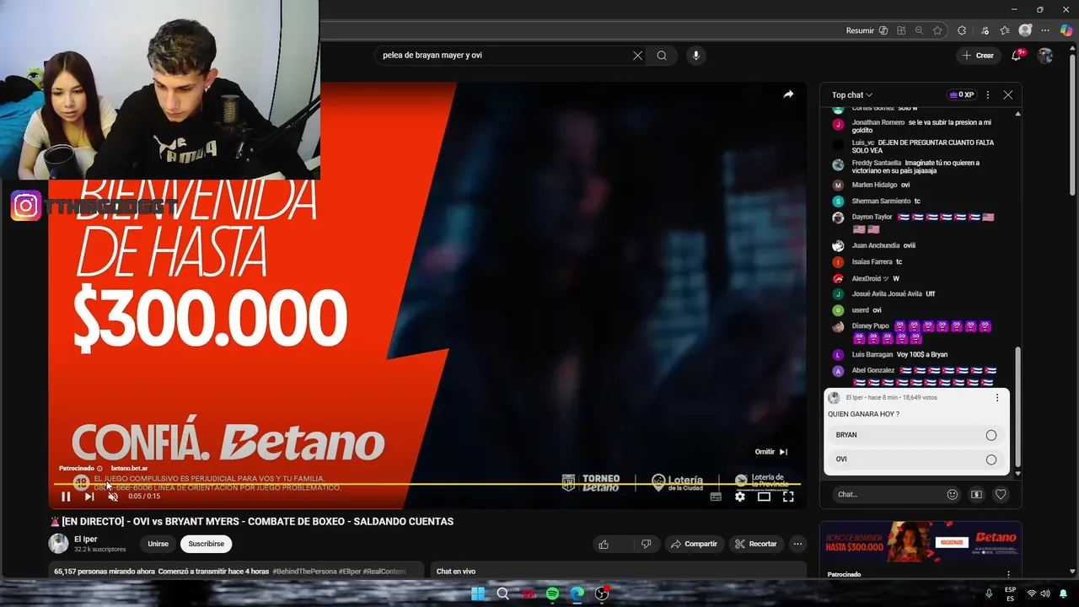This screenshot has width=1079, height=607.
Task: Click the chat scrollbar down arrow
Action: coord(1017,474)
